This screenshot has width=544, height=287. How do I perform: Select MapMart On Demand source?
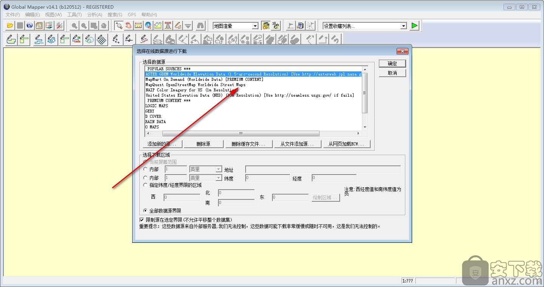204,80
